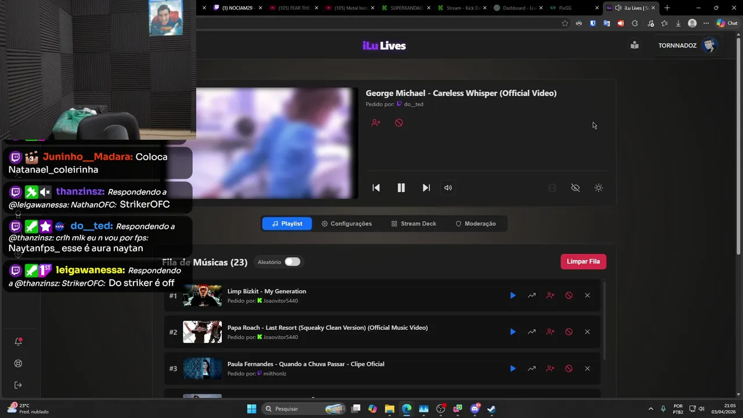The width and height of the screenshot is (743, 418).
Task: Click the taskbar Pesquisar search box
Action: pos(304,409)
